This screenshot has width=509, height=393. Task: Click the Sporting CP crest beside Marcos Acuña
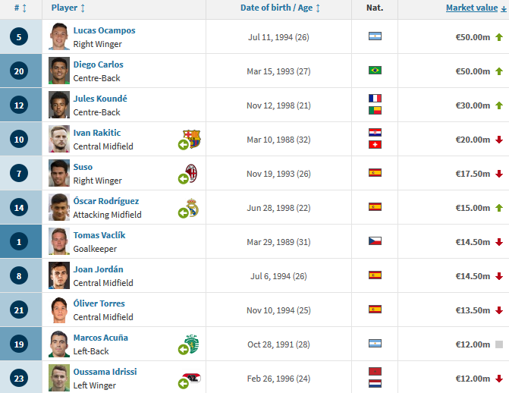pyautogui.click(x=191, y=344)
